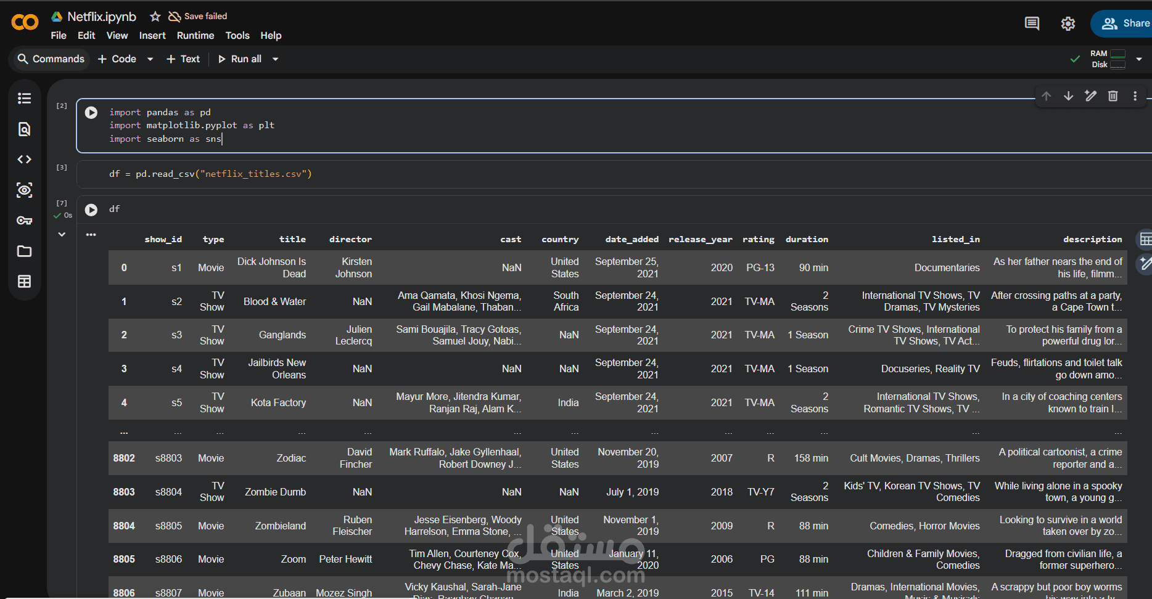Select the title cell Dick Johnson Is Dead
This screenshot has width=1152, height=599.
[x=271, y=268]
